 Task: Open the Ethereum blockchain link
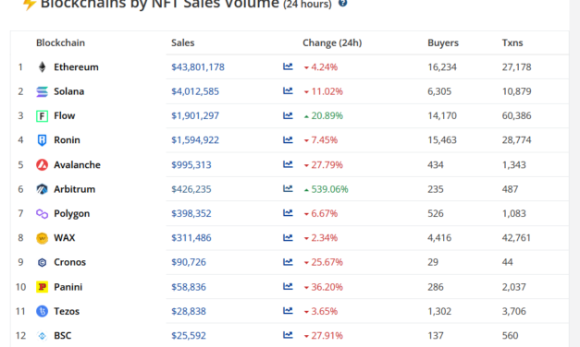tap(76, 66)
